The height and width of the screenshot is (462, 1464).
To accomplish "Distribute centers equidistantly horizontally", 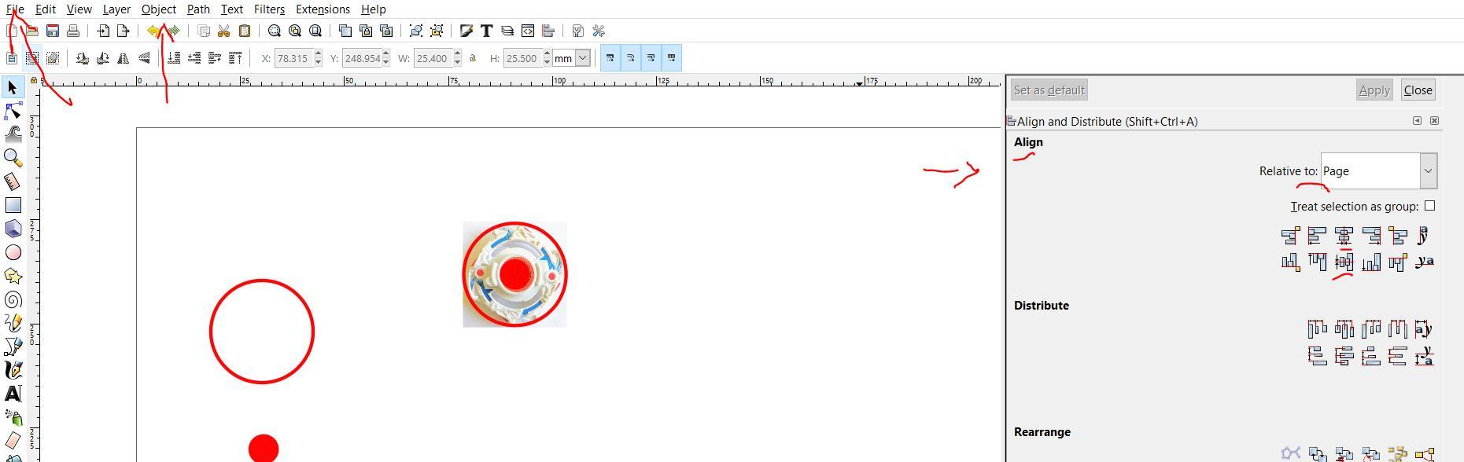I will [x=1344, y=328].
